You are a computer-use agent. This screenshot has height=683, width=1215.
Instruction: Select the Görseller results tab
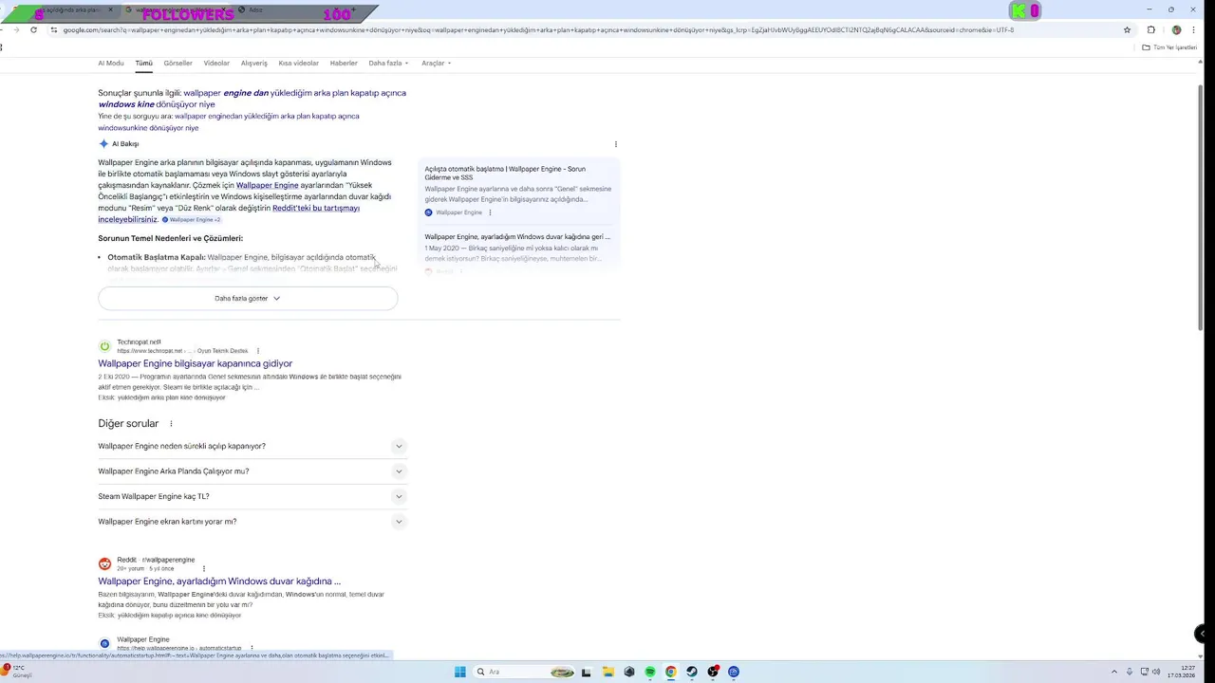pos(178,64)
